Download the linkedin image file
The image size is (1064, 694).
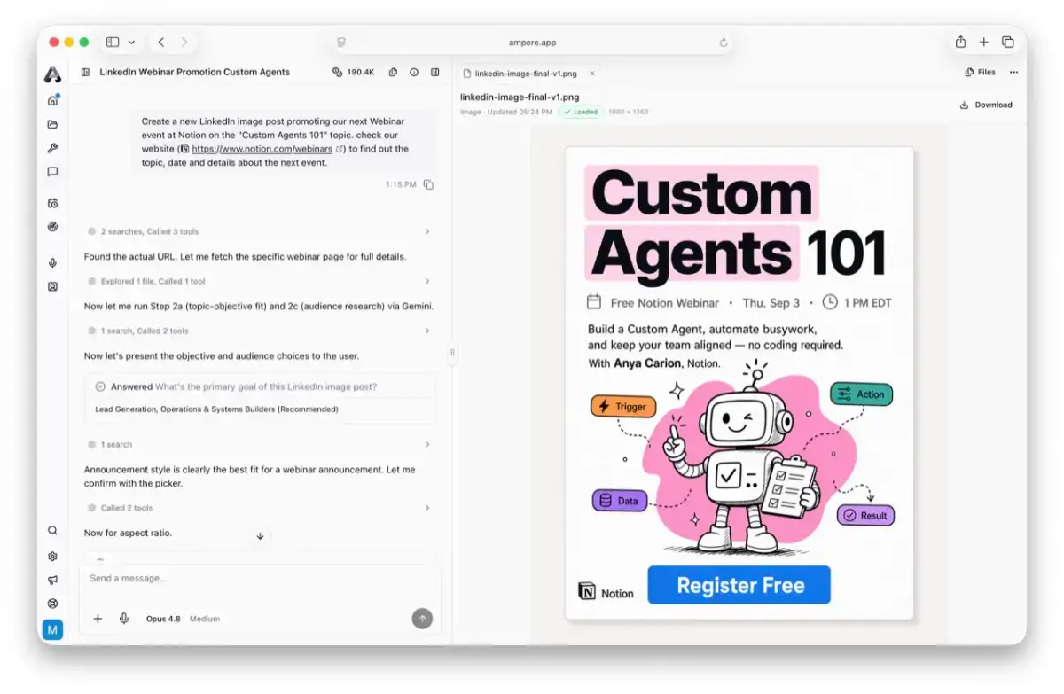click(986, 105)
